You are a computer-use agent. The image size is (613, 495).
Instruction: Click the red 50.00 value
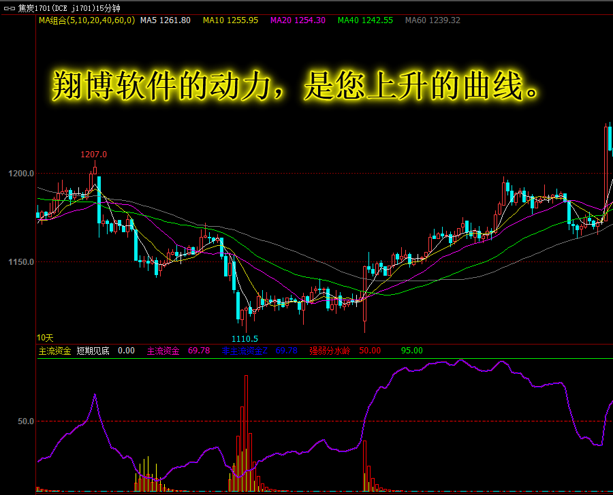370,351
